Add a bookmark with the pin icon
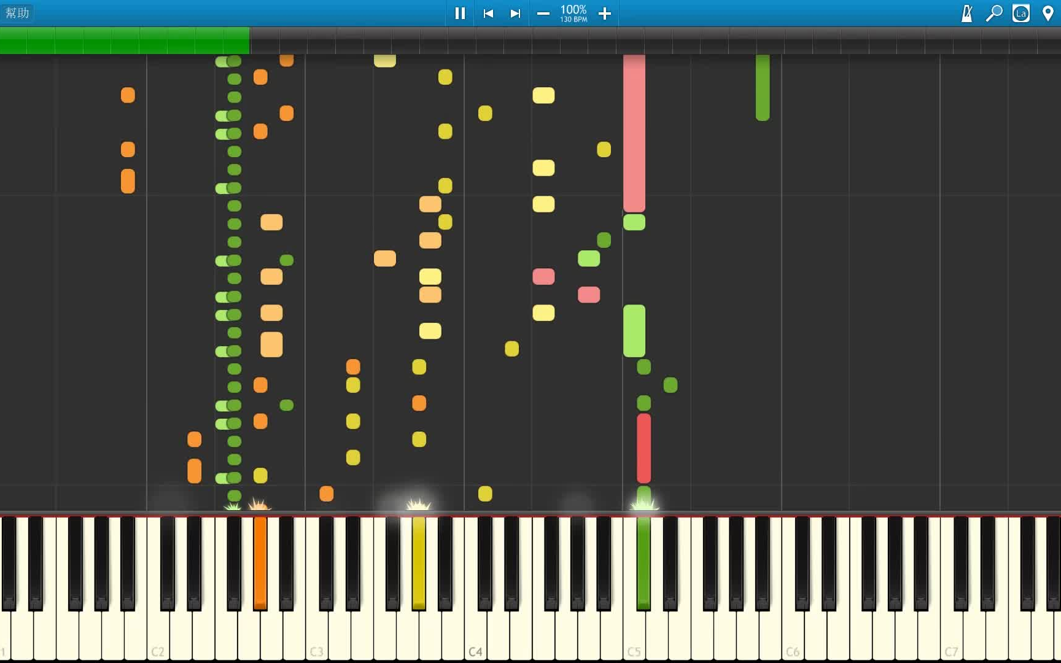1061x663 pixels. [1047, 13]
